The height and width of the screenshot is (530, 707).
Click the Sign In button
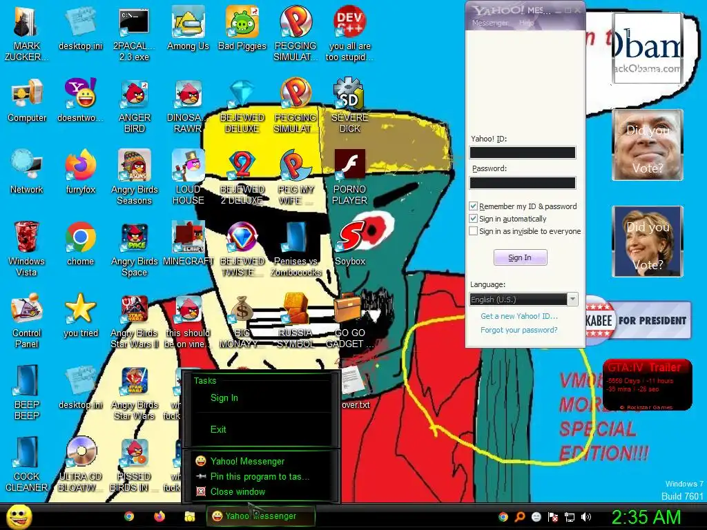coord(521,257)
